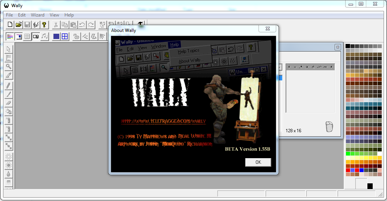Open the View menu
Screen dimensions: 387x201
(54, 15)
